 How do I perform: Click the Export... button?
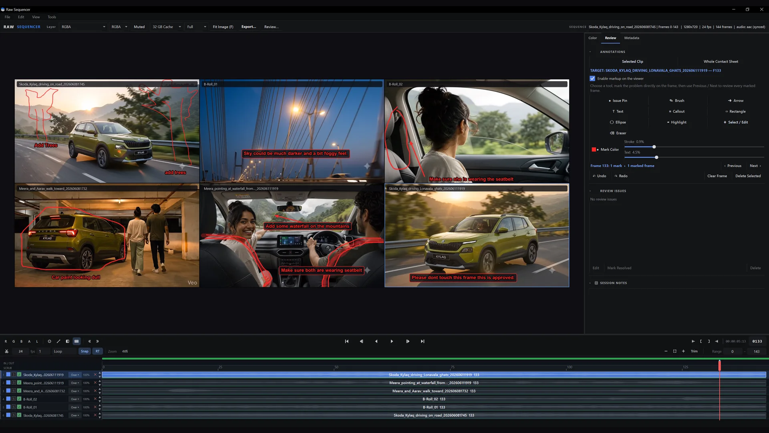248,27
